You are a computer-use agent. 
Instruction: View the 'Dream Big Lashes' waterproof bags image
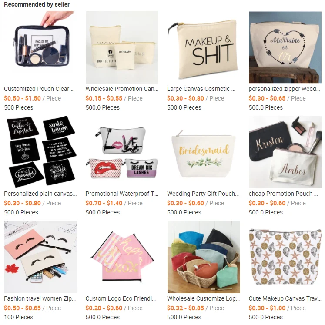point(122,152)
